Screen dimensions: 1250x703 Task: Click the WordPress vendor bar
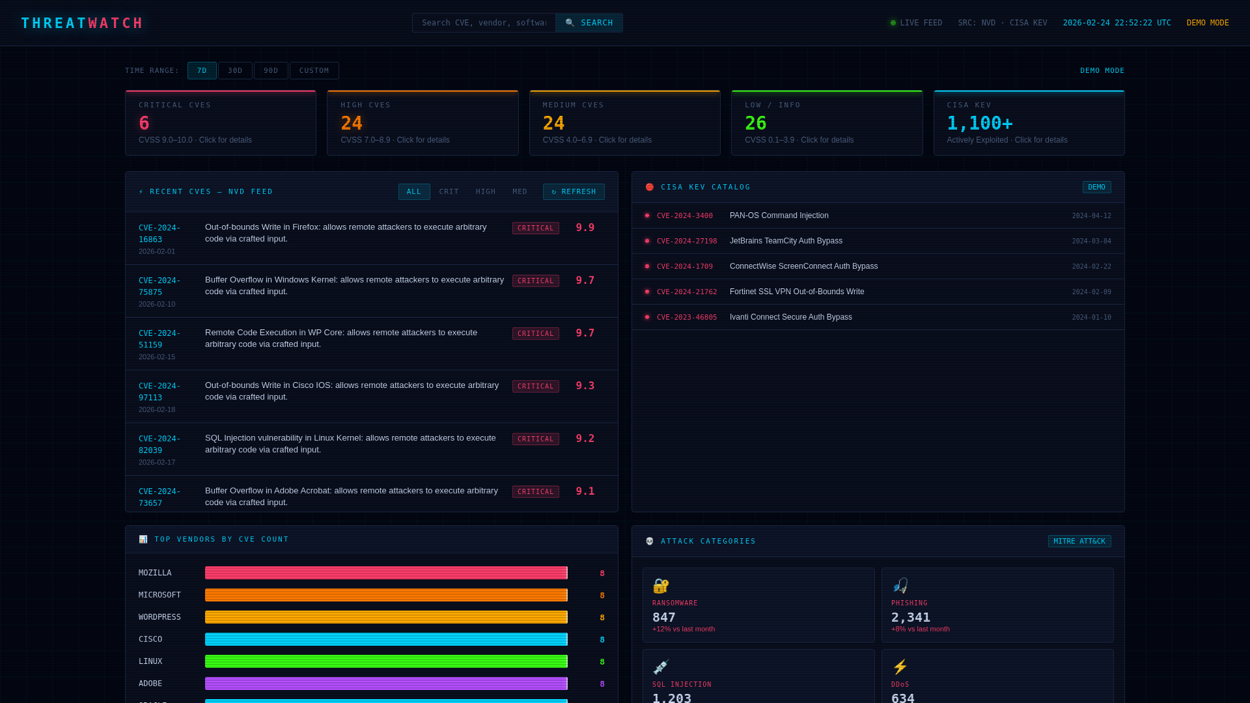386,617
